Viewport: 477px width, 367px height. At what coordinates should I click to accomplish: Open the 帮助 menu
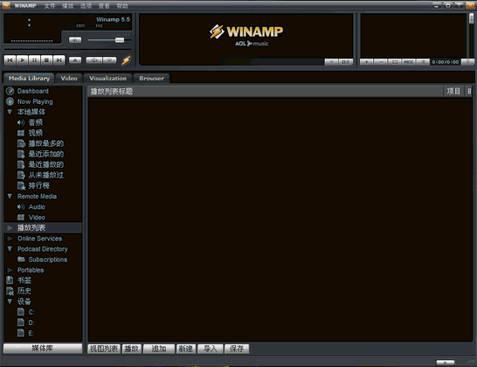pos(122,6)
